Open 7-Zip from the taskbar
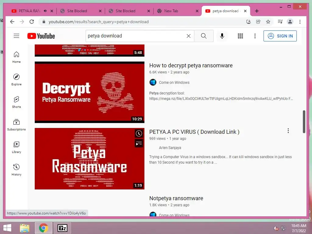Image resolution: width=312 pixels, height=234 pixels. coord(62,228)
